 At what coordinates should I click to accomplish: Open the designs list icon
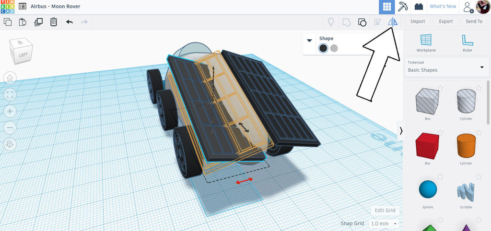23,6
